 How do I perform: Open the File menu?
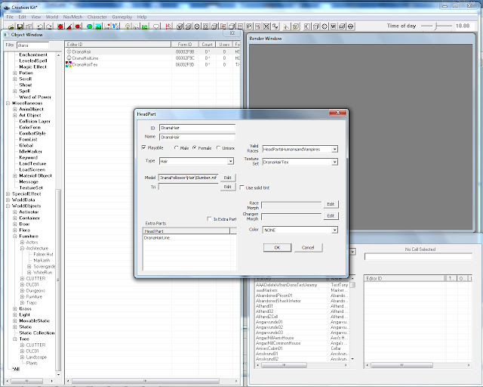[10, 17]
